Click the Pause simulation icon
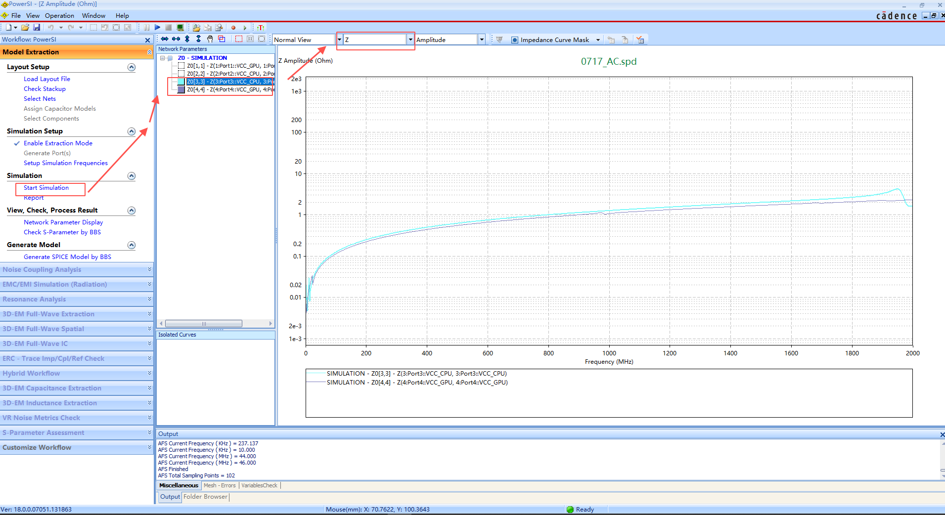Image resolution: width=945 pixels, height=515 pixels. point(146,28)
